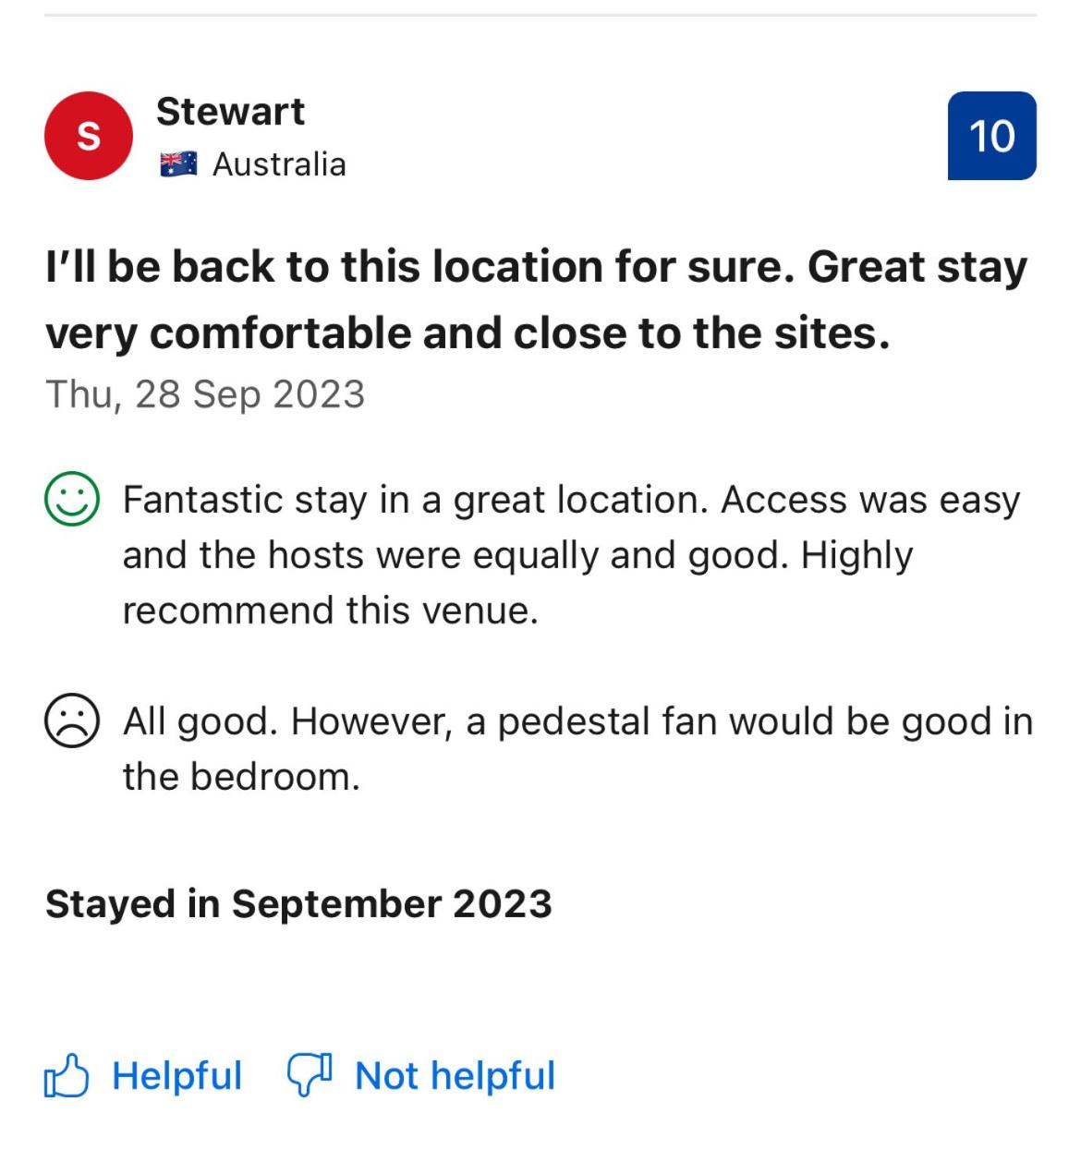Click the review date Thu, 28 Sep 2023
Screen dimensions: 1081x1174
point(205,394)
